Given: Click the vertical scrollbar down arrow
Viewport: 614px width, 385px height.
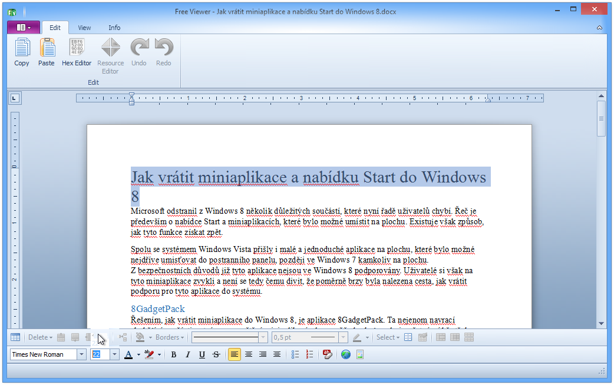Looking at the screenshot, I should (602, 324).
